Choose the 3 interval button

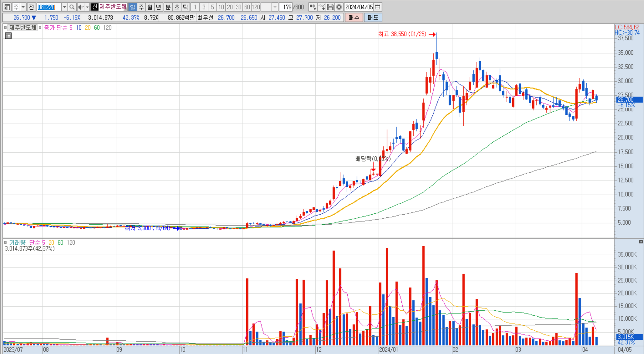[204, 7]
